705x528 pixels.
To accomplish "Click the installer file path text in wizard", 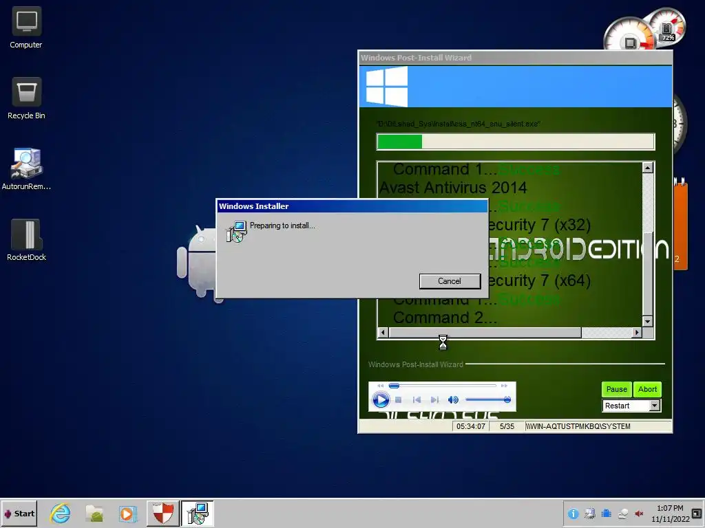I will [x=458, y=124].
